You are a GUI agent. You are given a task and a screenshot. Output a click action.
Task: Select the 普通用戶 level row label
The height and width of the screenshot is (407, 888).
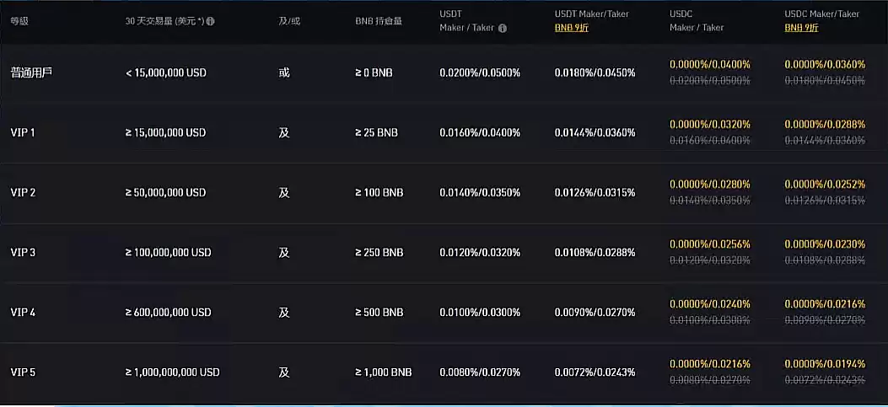(32, 72)
